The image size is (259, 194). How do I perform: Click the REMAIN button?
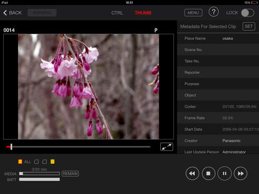(x=70, y=174)
